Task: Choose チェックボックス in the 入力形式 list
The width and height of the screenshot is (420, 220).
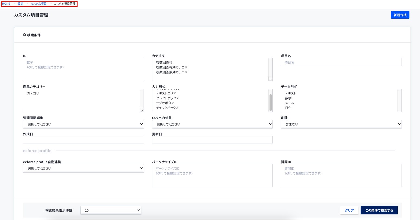Action: point(167,108)
